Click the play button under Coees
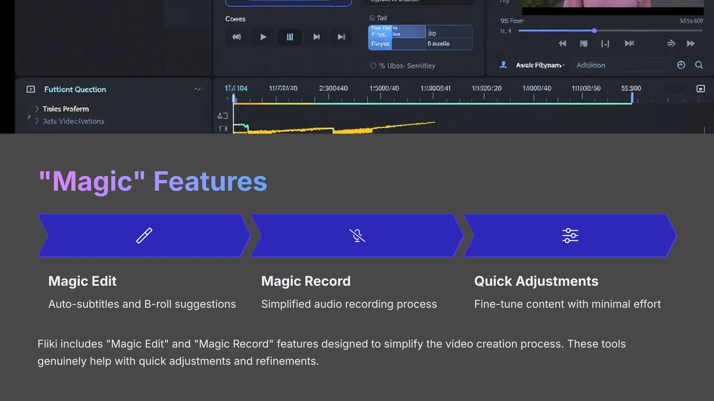Image resolution: width=714 pixels, height=401 pixels. [263, 37]
